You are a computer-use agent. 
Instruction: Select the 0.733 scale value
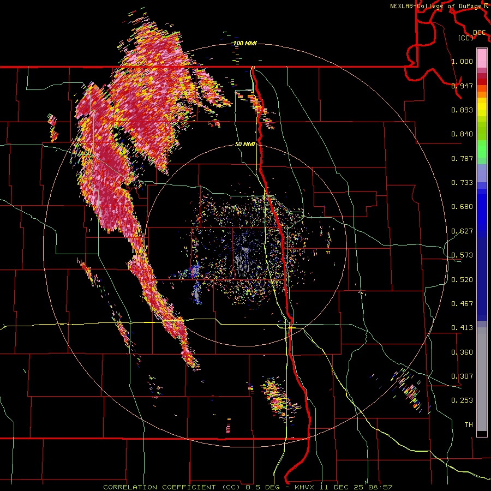[462, 183]
